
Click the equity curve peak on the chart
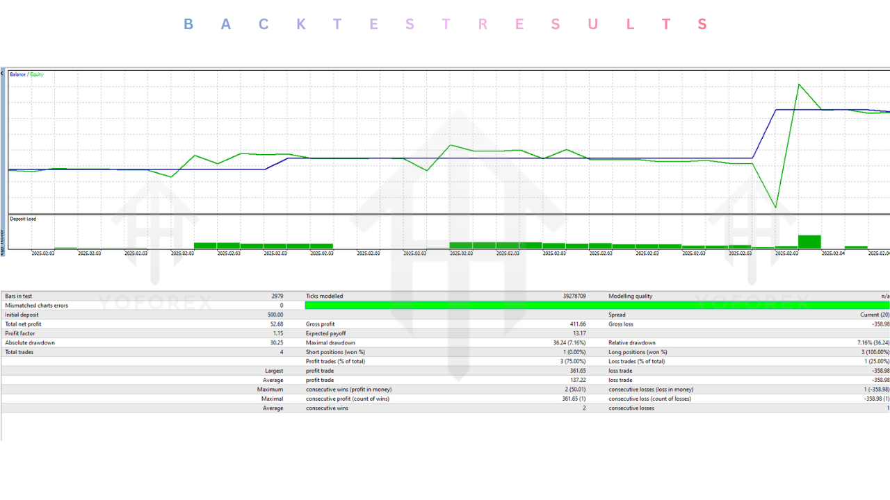[800, 85]
